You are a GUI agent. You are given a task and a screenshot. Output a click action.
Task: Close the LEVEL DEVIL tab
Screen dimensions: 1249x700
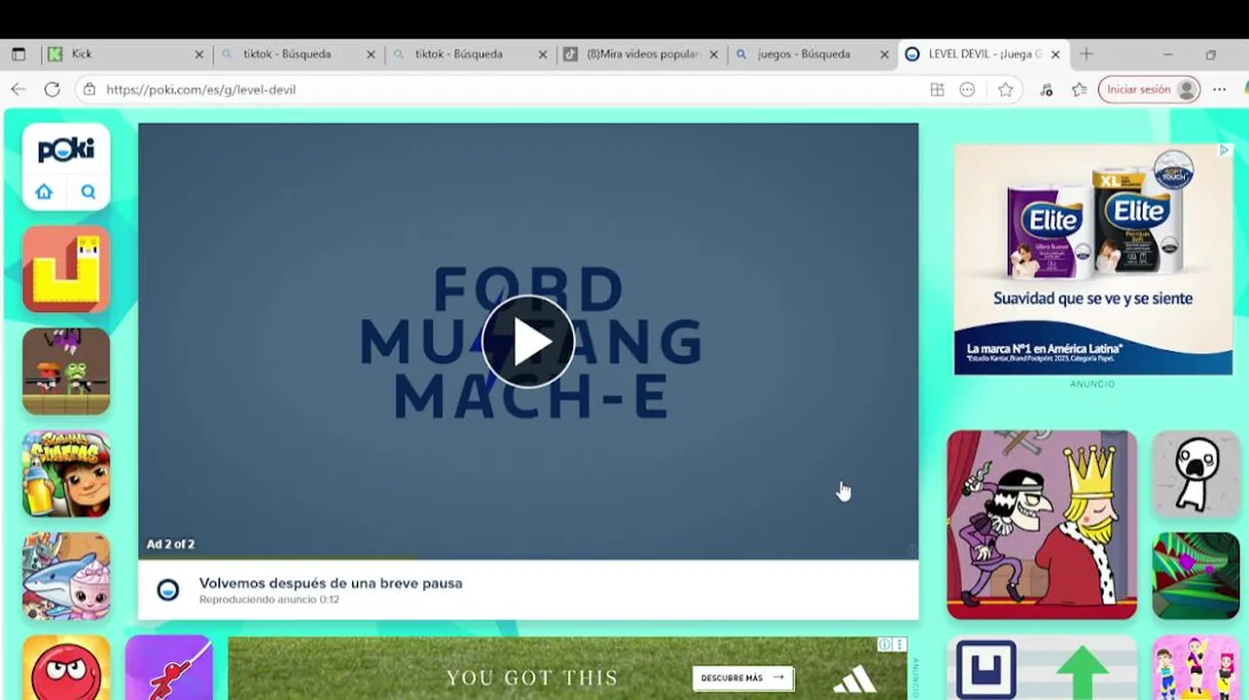(x=1055, y=54)
